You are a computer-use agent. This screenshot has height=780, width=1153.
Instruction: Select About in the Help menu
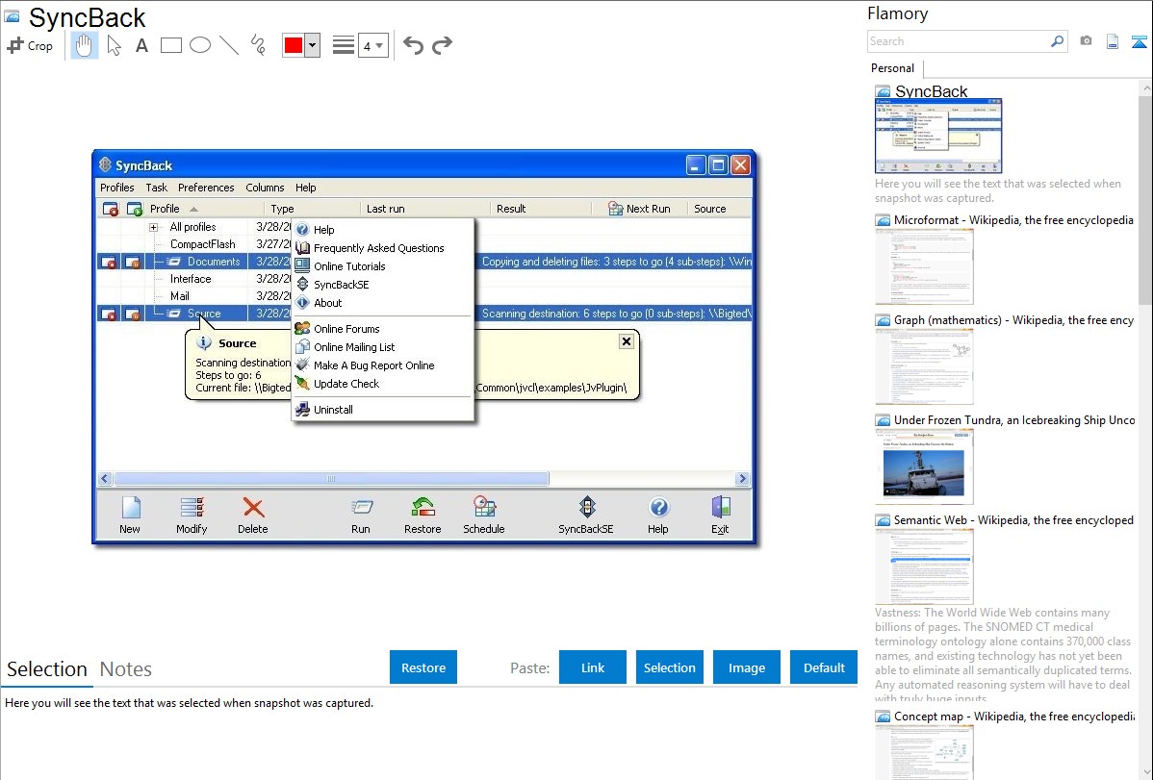click(x=382, y=303)
